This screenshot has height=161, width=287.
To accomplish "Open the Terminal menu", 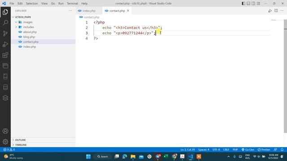I will coord(72,3).
